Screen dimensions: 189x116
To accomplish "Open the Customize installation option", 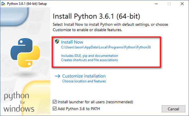I will (x=84, y=76).
